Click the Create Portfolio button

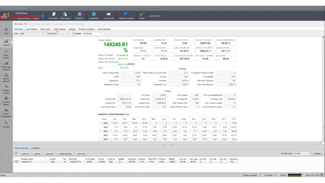[x=65, y=154]
